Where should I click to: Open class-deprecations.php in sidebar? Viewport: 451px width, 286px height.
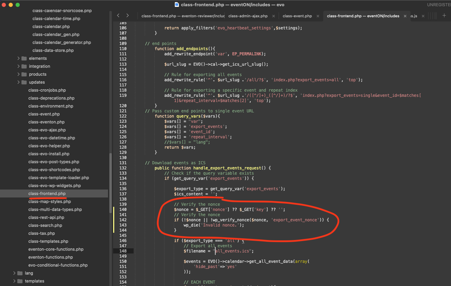(51, 98)
